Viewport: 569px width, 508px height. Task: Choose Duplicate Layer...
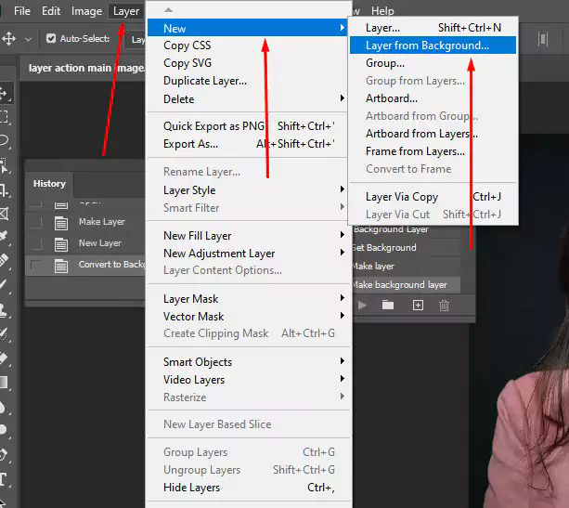pyautogui.click(x=248, y=81)
